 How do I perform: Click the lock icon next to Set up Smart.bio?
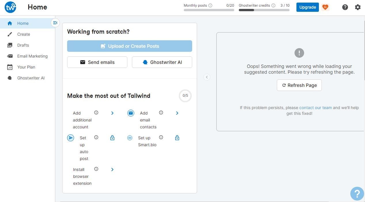(x=177, y=138)
